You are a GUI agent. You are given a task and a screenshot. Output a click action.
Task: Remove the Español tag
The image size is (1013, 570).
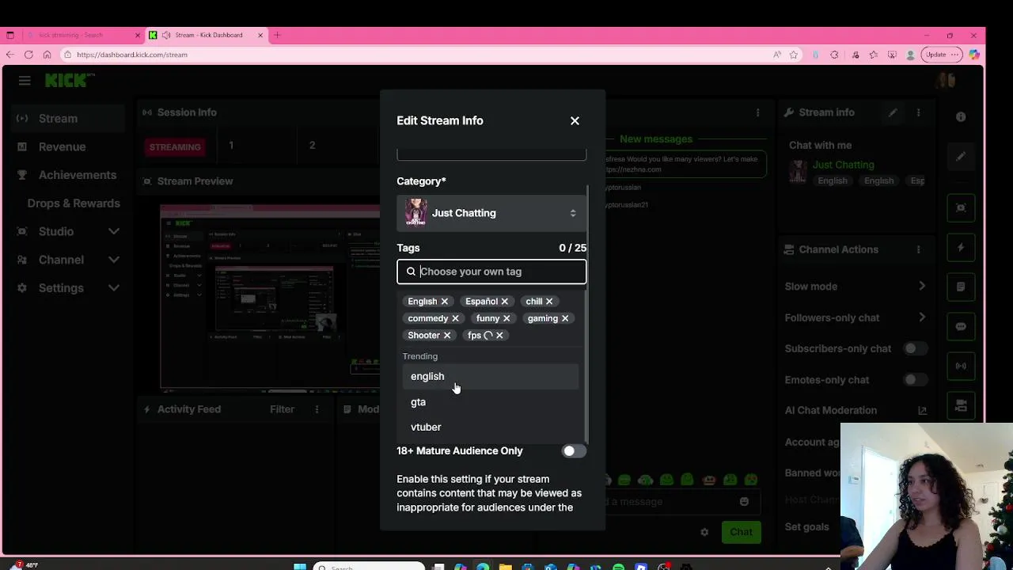point(504,302)
